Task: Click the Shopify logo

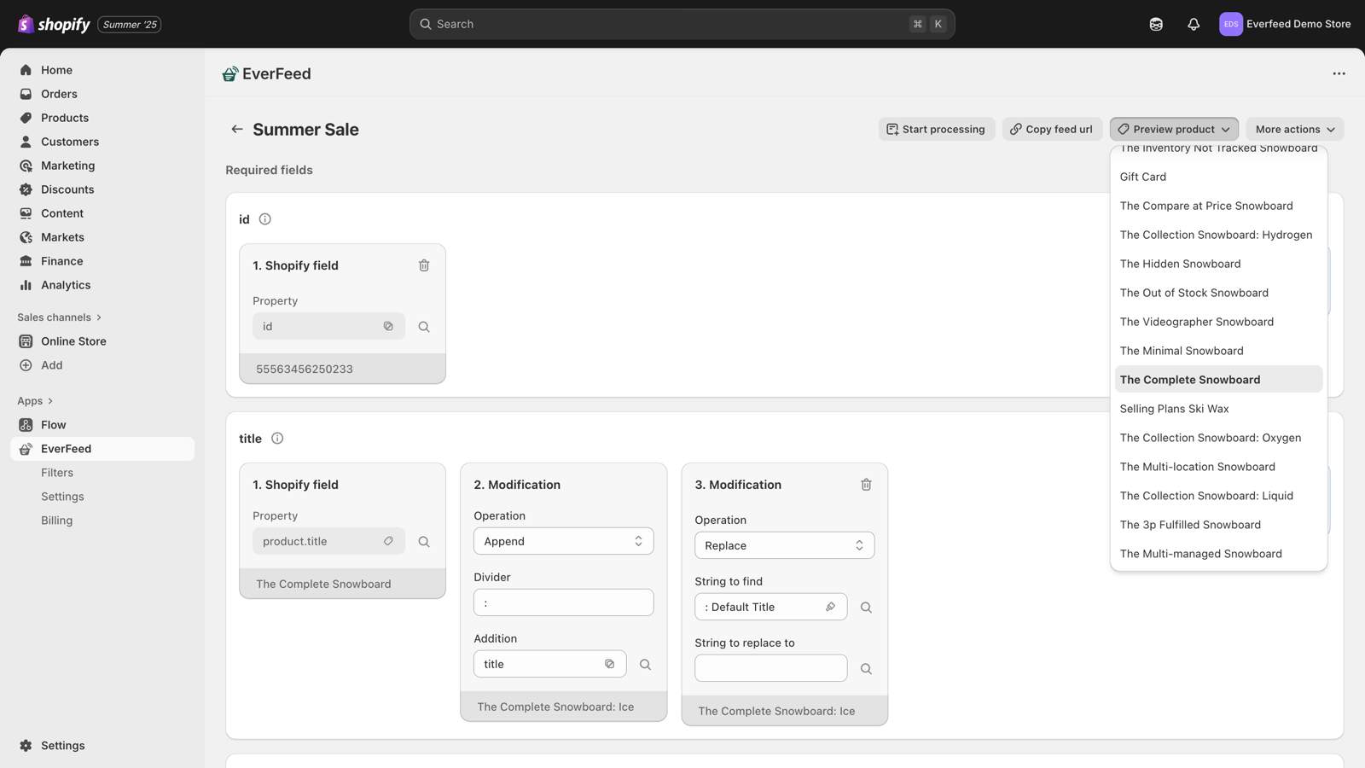Action: (54, 24)
